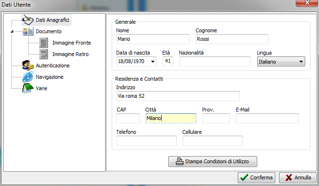Click the Cellulare phone number field
This screenshot has height=186, width=319.
click(213, 141)
